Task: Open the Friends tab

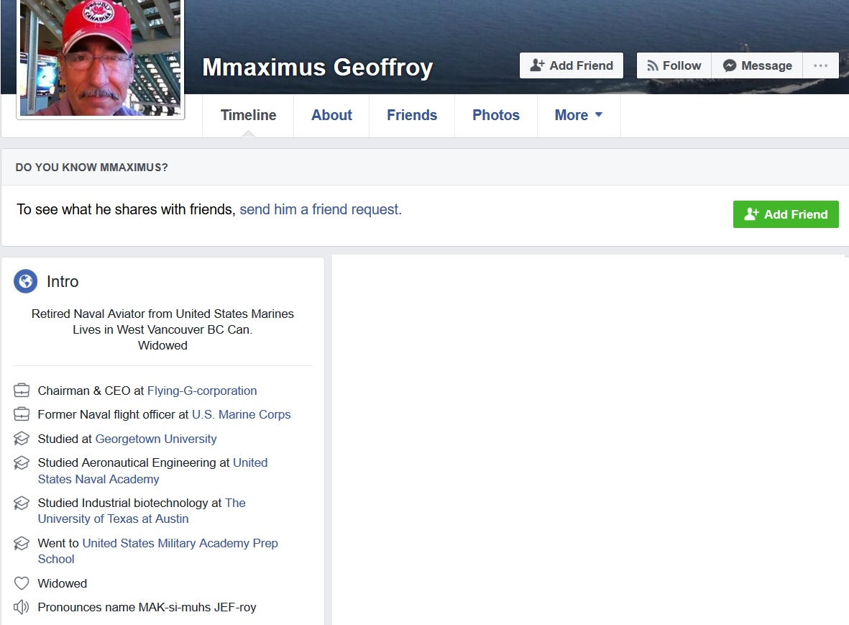Action: click(x=411, y=115)
